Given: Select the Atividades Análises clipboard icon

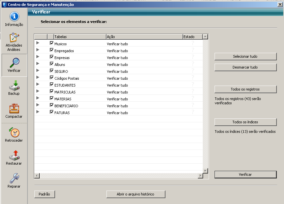Looking at the screenshot, I should (14, 37).
